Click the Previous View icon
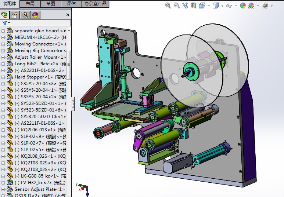The width and height of the screenshot is (284, 197). click(x=185, y=6)
